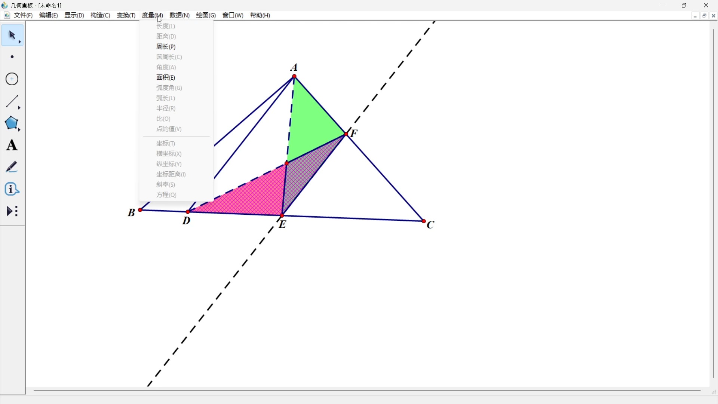Select the Straightedge segment tool
Viewport: 718px width, 404px height.
12,101
